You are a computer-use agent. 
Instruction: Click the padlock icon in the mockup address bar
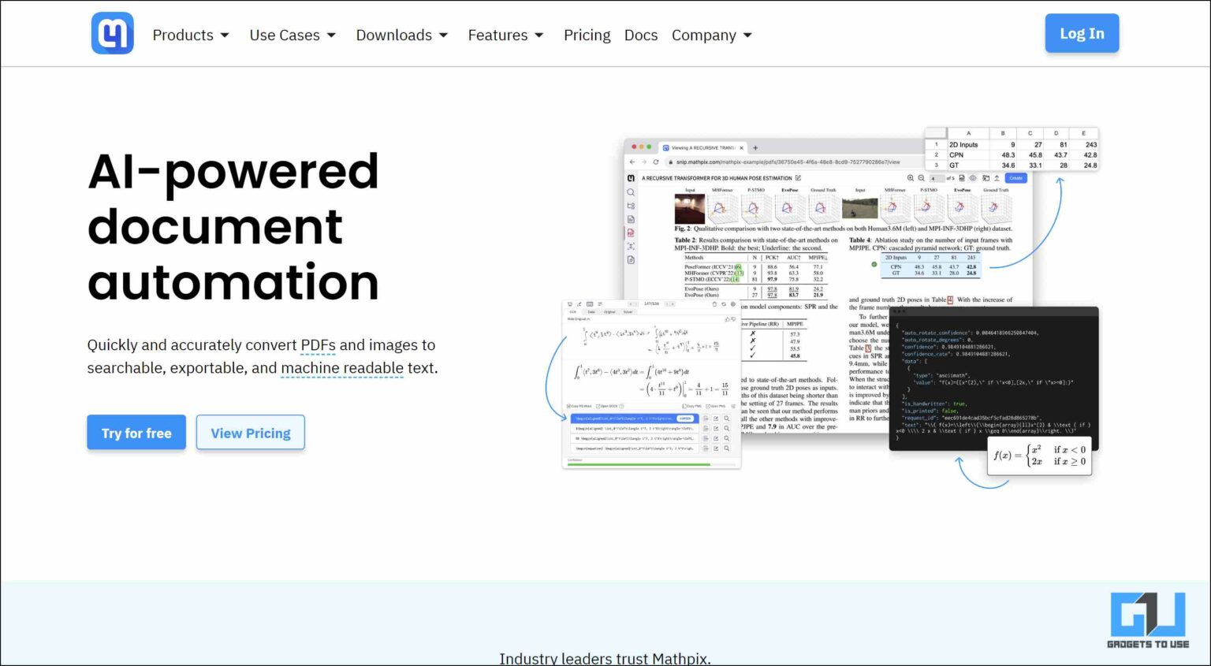[x=671, y=162]
